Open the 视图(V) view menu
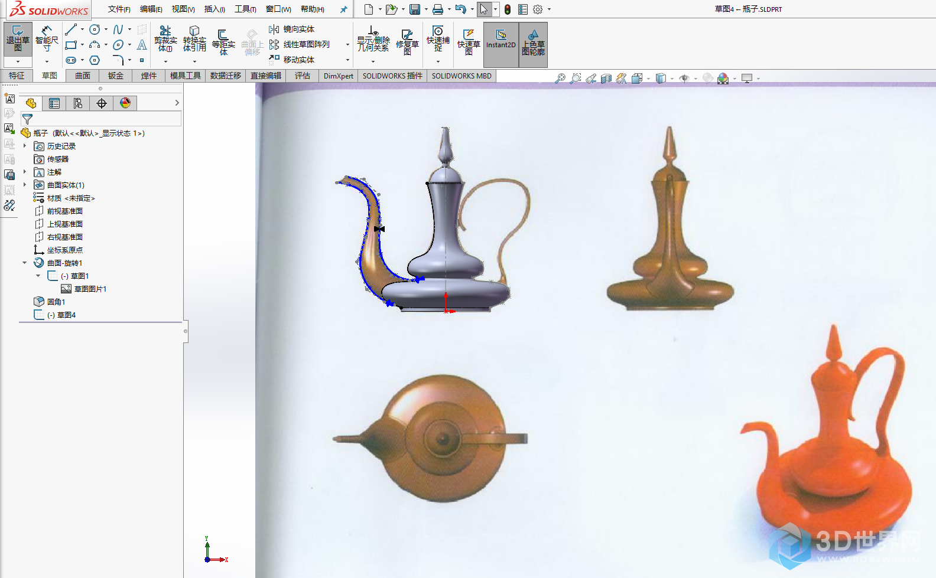The width and height of the screenshot is (936, 578). point(183,9)
